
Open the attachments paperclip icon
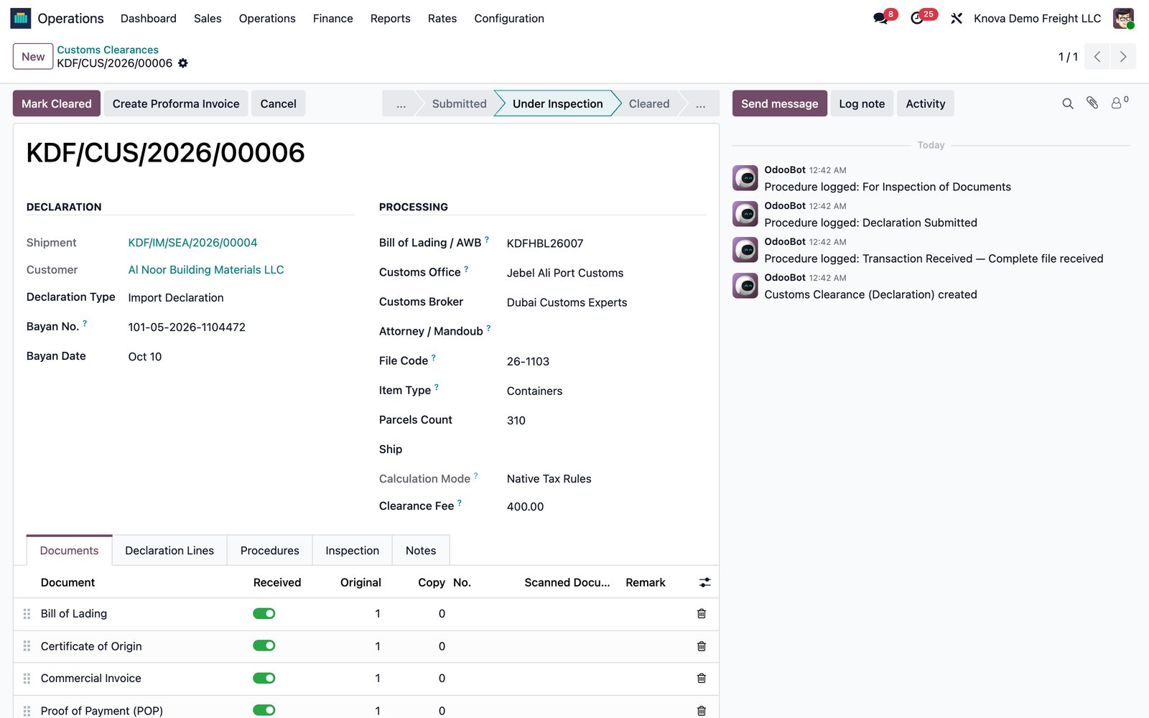[1092, 103]
